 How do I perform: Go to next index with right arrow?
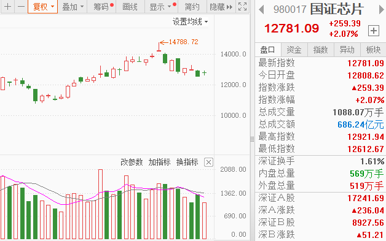(381, 10)
